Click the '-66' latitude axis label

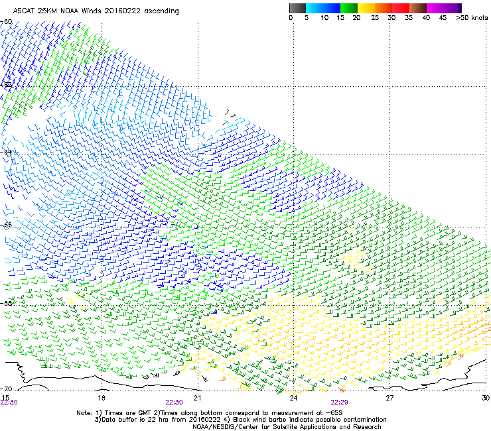coord(7,225)
